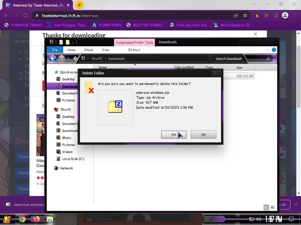Open the Chrome three-dot menu
301x225 pixels.
point(295,15)
